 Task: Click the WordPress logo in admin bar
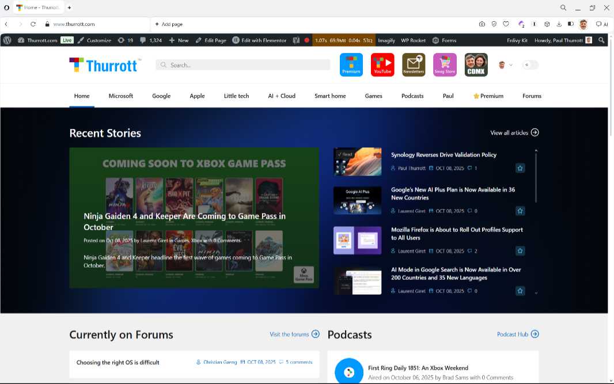coord(7,40)
